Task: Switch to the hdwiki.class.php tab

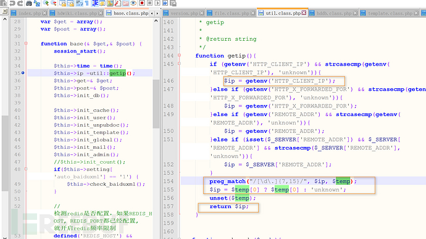Action: [77, 13]
